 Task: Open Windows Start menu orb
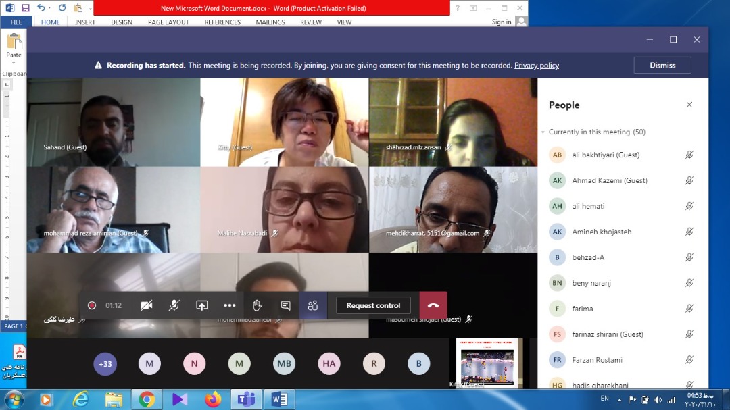tap(14, 400)
